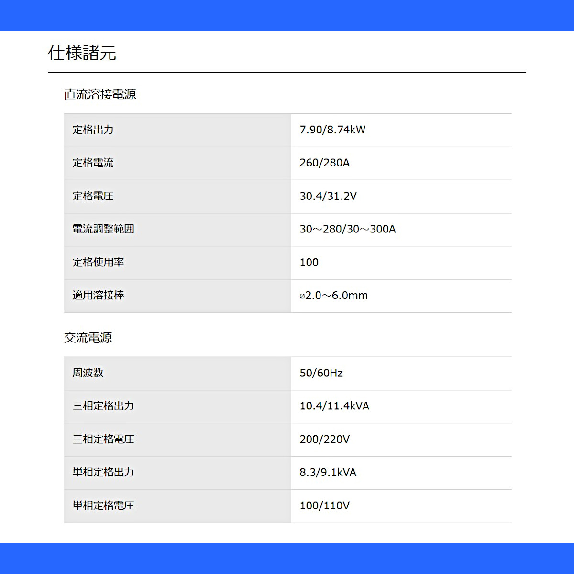
Task: Select the 50/60Hz value cell
Action: click(x=401, y=374)
